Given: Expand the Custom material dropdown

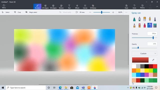Looking at the screenshot, I should (x=144, y=53).
